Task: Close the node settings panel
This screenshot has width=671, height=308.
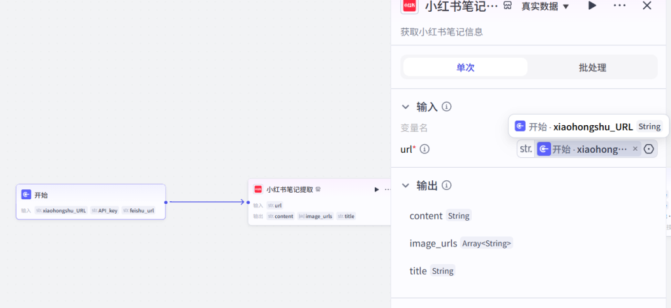Action: coord(647,6)
